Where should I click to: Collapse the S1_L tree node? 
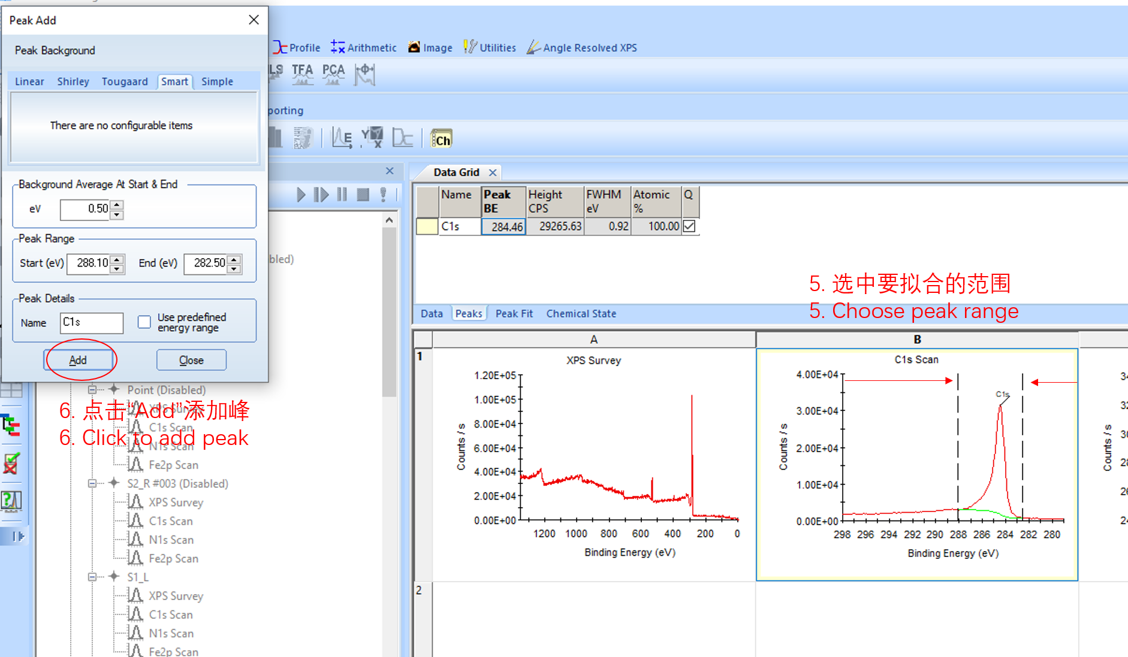[x=92, y=577]
